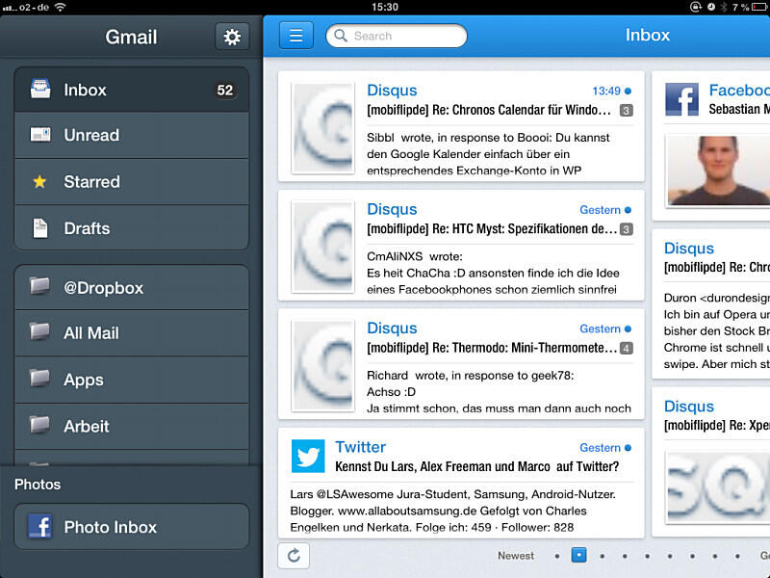Select the highlighted current page indicator

tap(579, 556)
